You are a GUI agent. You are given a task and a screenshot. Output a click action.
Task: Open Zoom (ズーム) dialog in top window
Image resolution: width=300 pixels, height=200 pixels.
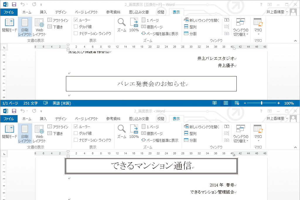(x=122, y=25)
